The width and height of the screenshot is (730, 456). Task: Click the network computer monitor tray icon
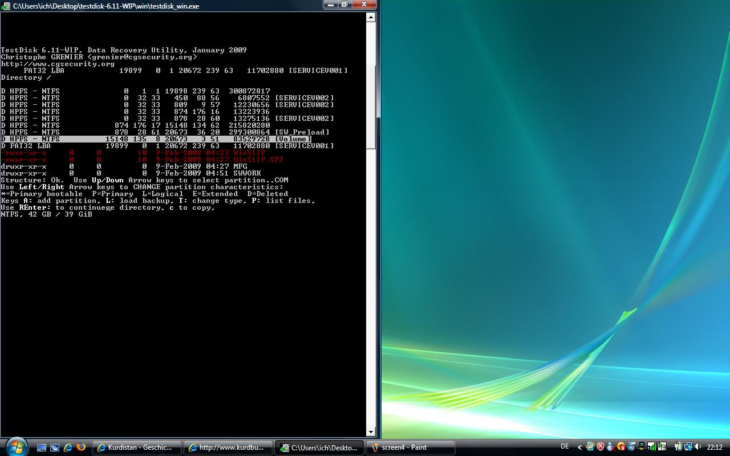tap(642, 446)
